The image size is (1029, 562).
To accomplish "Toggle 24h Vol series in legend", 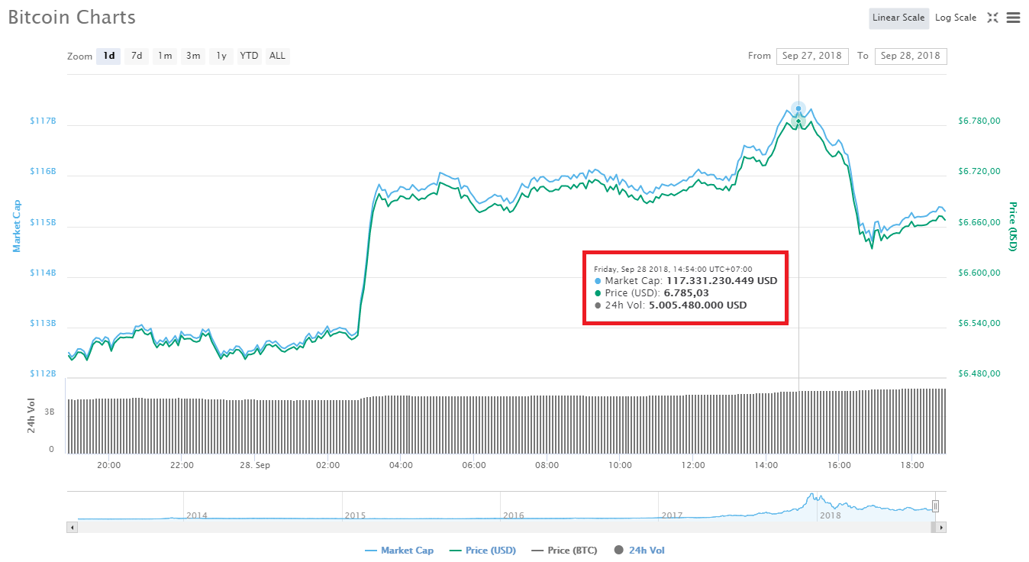I will click(x=640, y=550).
